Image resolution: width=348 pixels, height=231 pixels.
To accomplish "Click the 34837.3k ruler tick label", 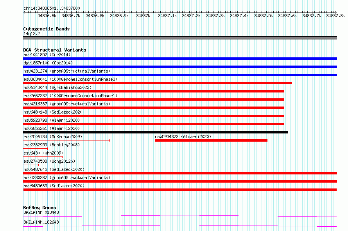I will 215,16.
